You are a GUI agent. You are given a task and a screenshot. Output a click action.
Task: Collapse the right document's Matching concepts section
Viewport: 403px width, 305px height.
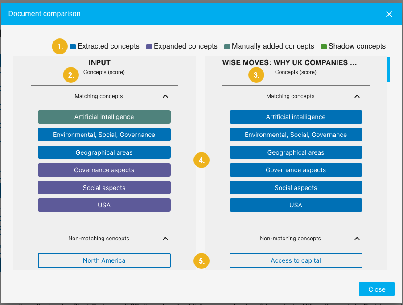(357, 96)
